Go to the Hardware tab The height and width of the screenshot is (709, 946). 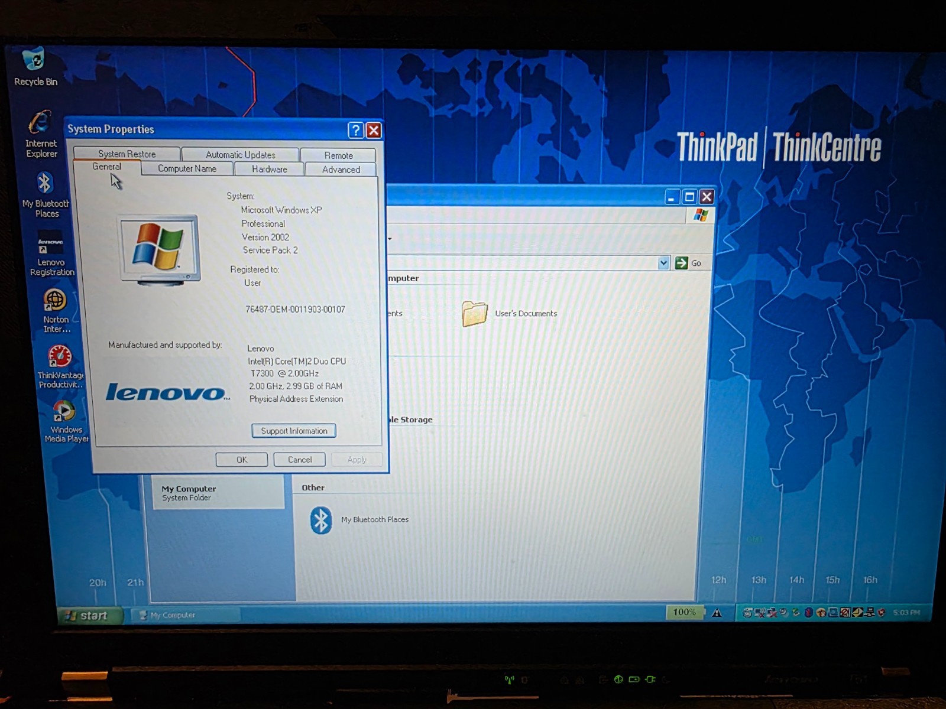[269, 169]
